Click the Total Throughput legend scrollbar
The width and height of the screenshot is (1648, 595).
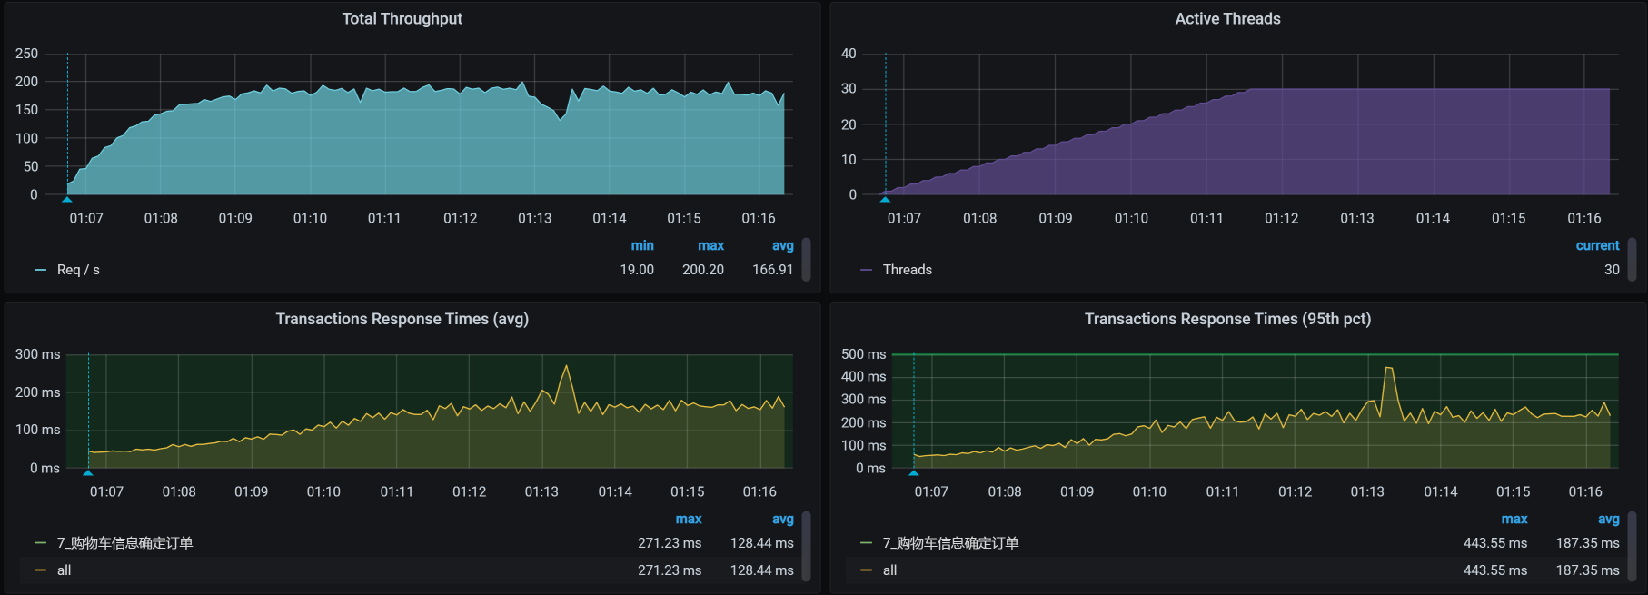[806, 259]
